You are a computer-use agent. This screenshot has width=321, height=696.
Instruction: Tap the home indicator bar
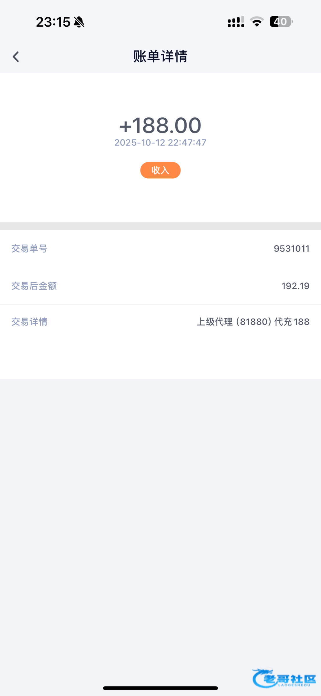pos(160,688)
